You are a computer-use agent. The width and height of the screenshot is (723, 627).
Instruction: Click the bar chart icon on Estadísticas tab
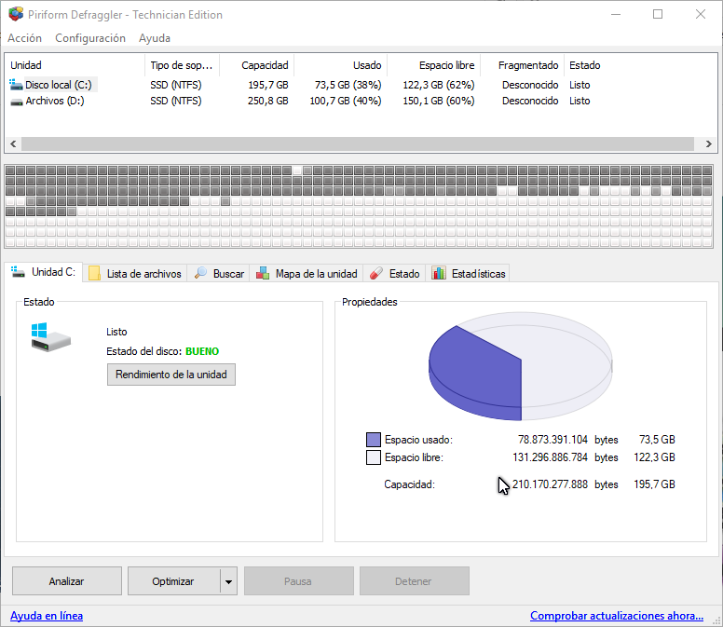click(439, 273)
